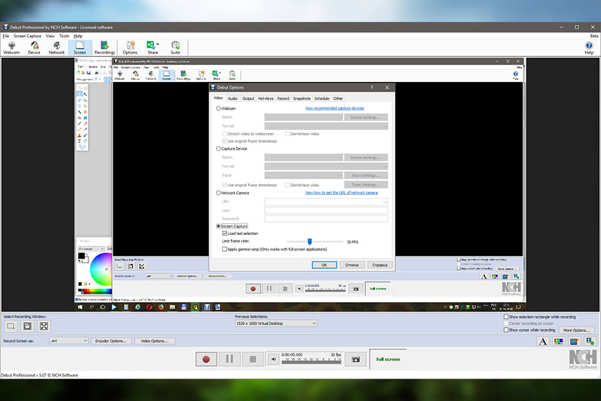Open the Previous Selections dropdown

coord(276,323)
